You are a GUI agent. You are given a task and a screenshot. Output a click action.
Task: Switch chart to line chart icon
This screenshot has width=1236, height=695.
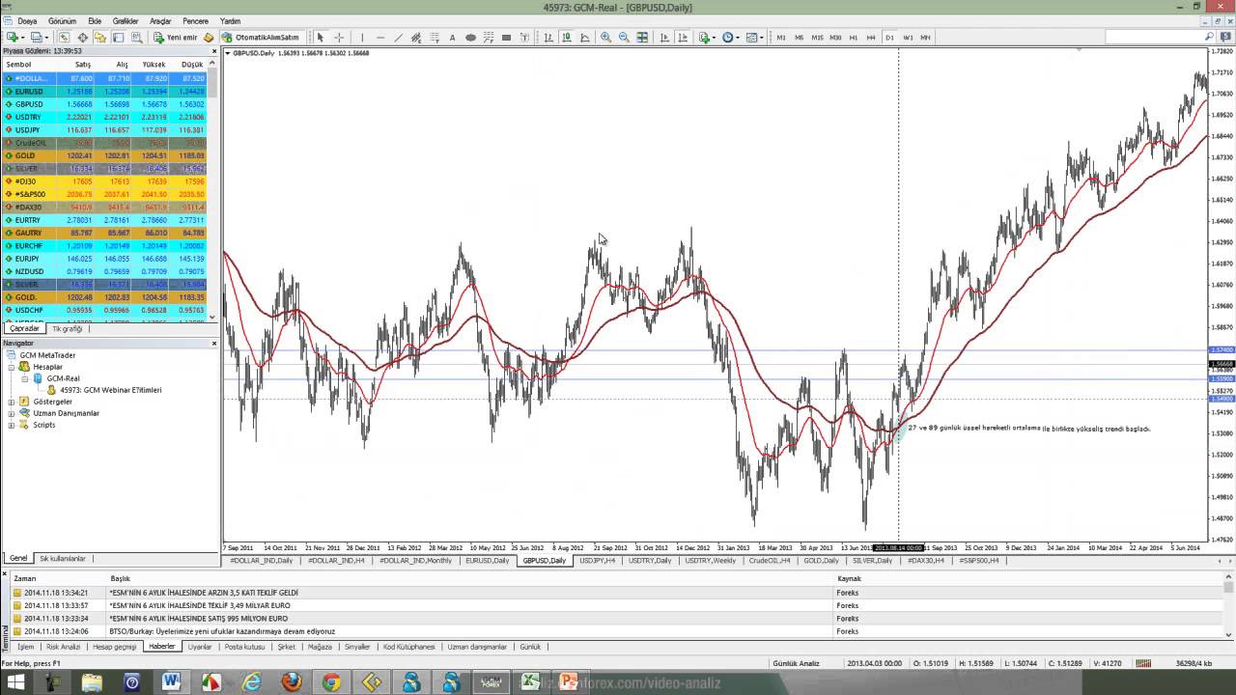(x=584, y=38)
